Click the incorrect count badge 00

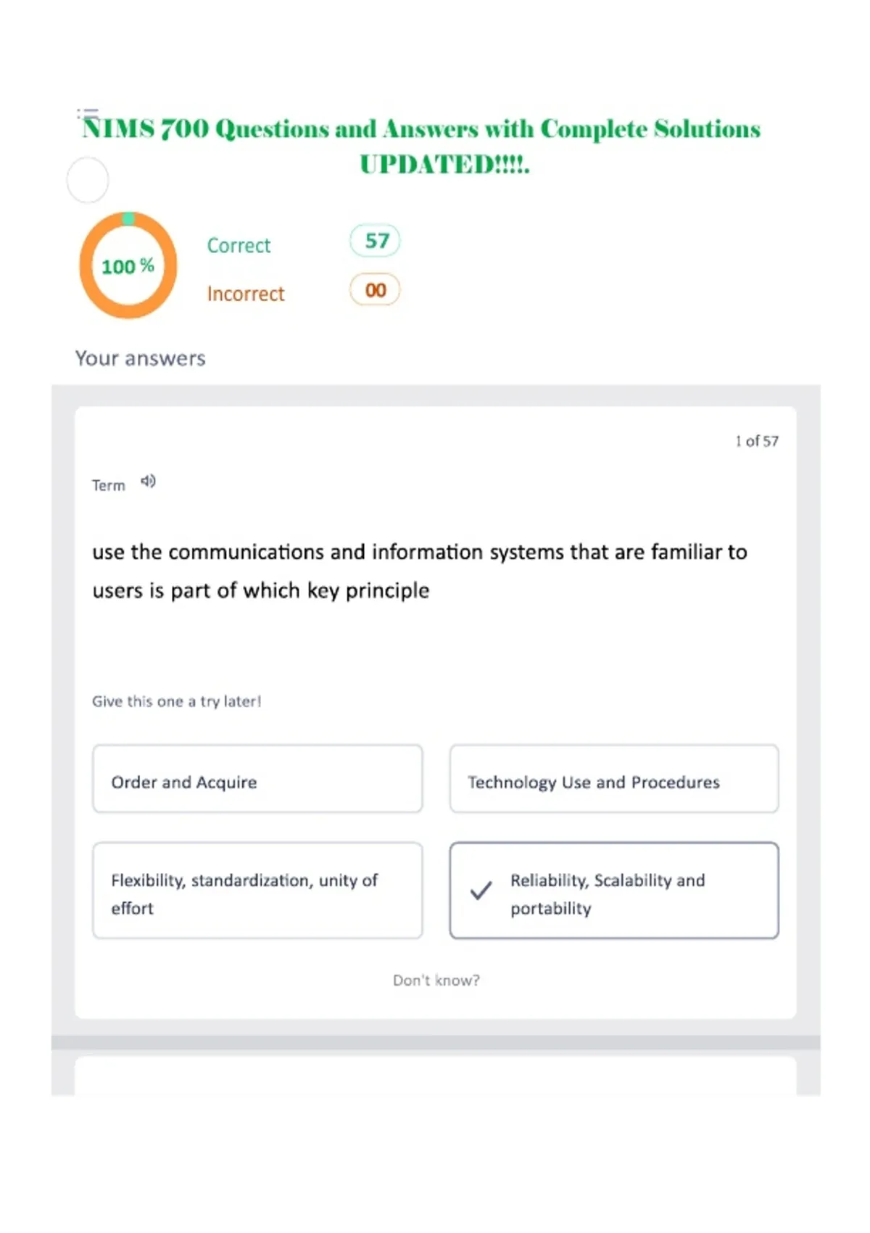pos(375,290)
